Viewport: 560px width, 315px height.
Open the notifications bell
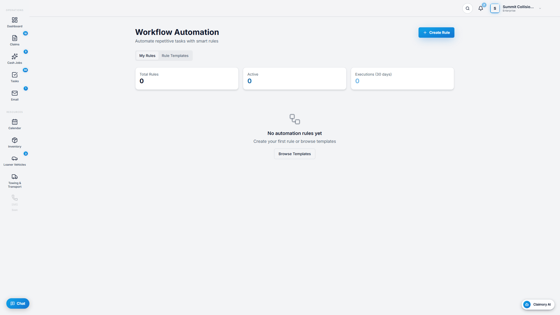coord(481,8)
